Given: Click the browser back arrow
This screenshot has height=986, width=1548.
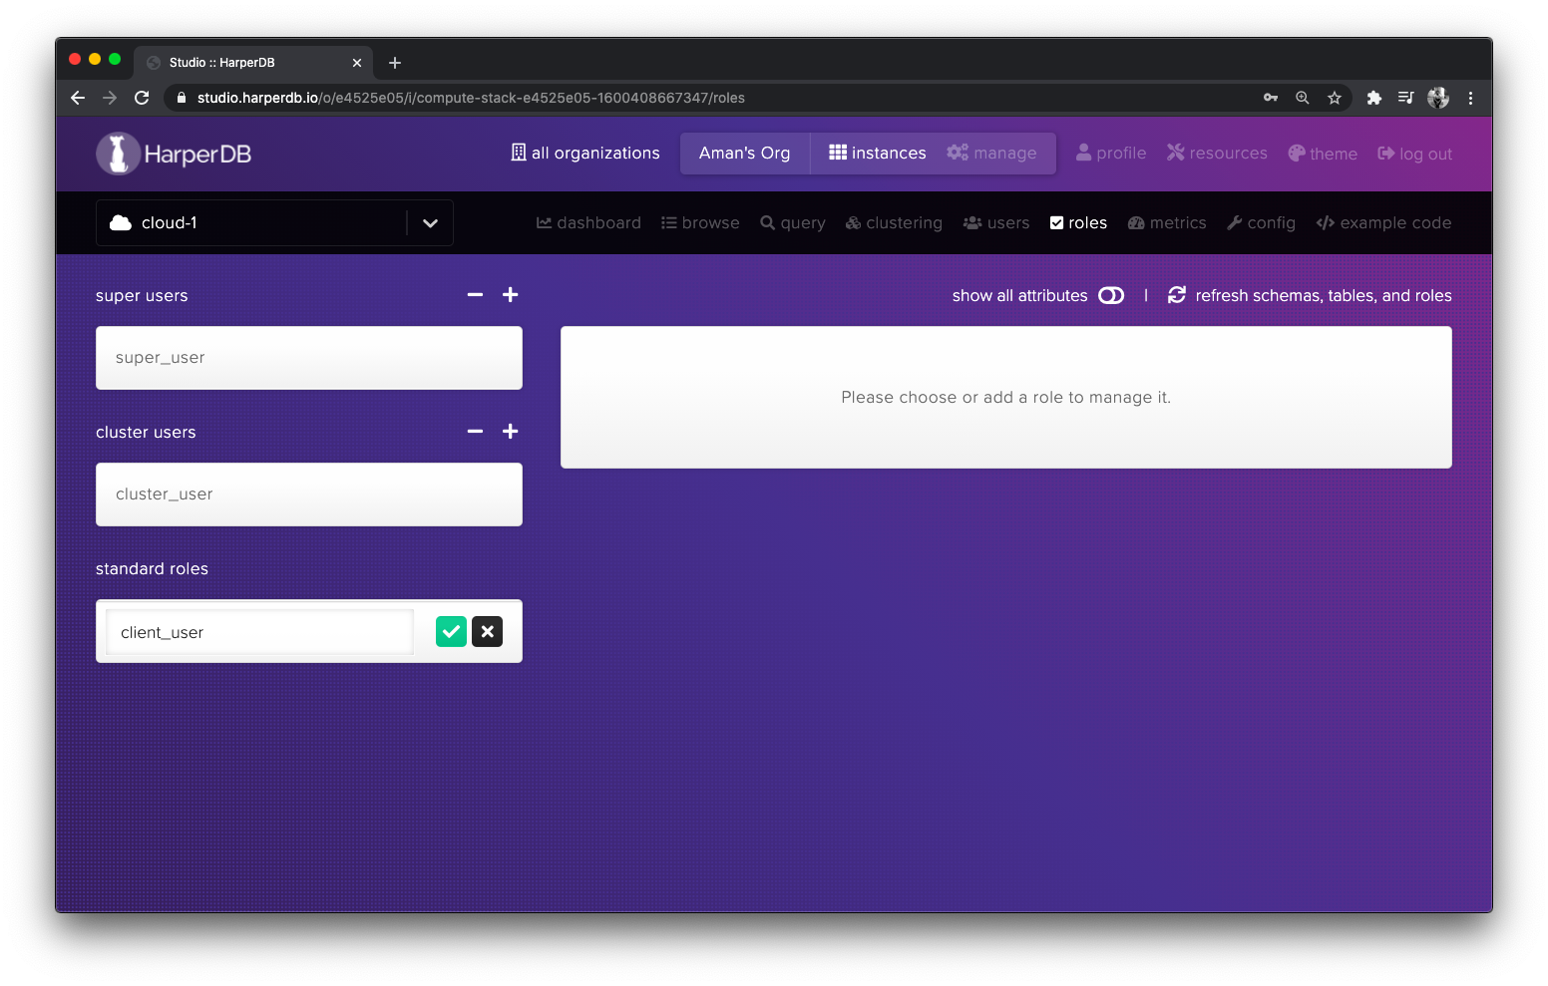Looking at the screenshot, I should tap(78, 98).
